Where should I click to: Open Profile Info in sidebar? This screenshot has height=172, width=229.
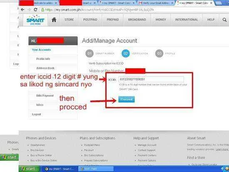point(43,59)
